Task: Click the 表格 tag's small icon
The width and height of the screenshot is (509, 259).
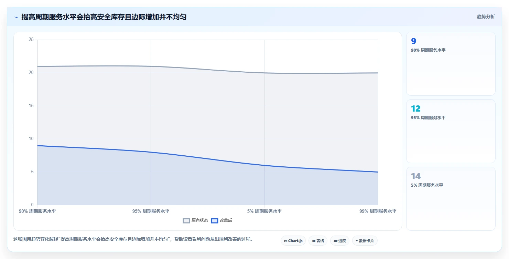Action: (314, 241)
